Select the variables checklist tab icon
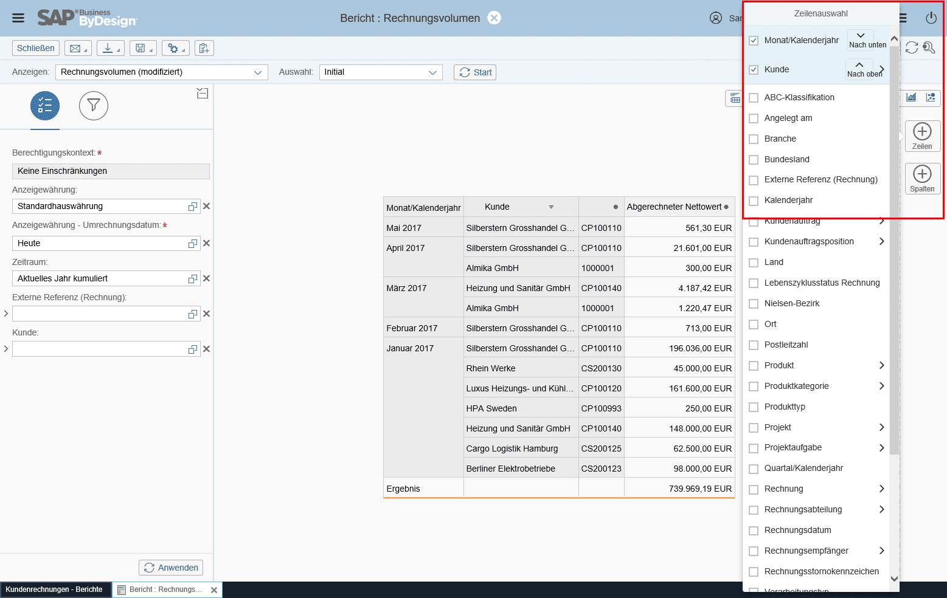The height and width of the screenshot is (598, 947). point(45,106)
